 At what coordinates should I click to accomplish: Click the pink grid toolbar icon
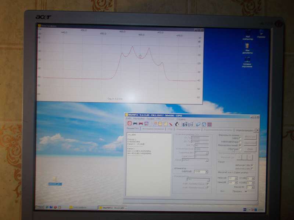(x=209, y=124)
